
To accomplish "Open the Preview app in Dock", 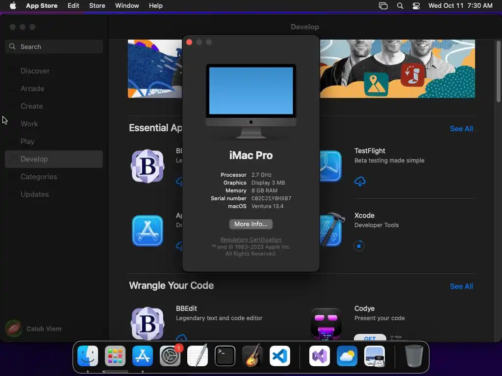I will point(375,356).
